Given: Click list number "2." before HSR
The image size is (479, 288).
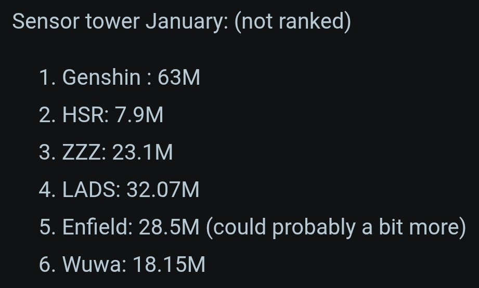Looking at the screenshot, I should [x=47, y=115].
